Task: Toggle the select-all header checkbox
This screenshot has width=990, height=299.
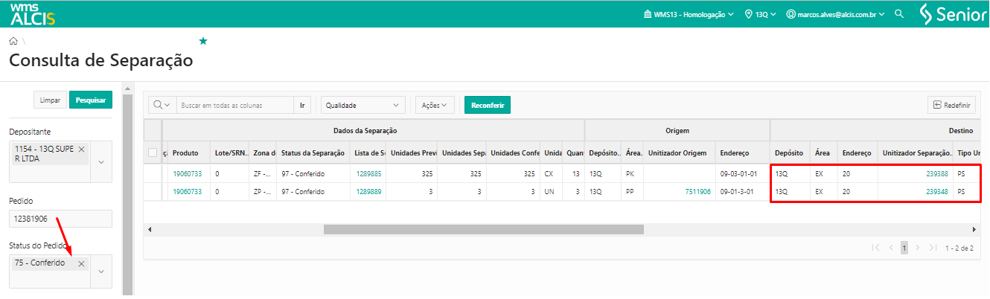Action: [153, 152]
